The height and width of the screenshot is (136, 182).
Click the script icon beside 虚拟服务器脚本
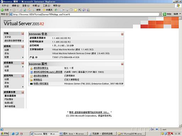pyautogui.click(x=31, y=76)
